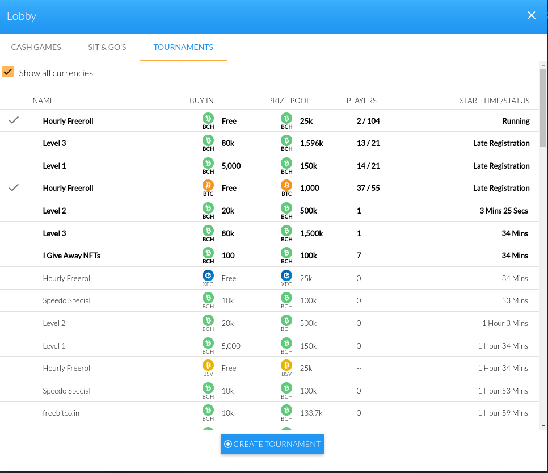Click the scroll down arrow of tournament list
The height and width of the screenshot is (473, 548).
point(543,426)
